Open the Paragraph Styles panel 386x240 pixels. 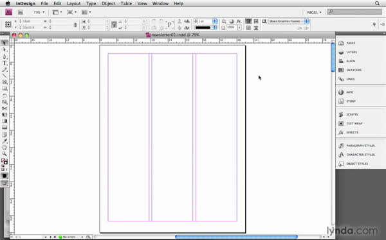356,146
